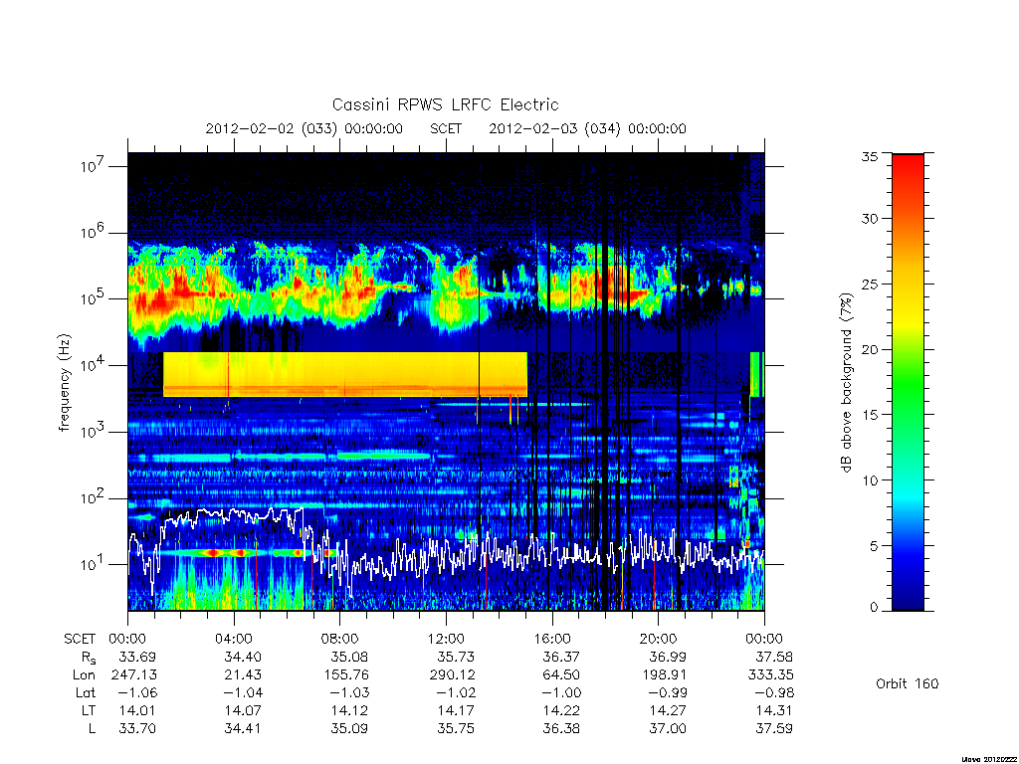Click the start date '2012-02-02 (033) 00:00:00'
The width and height of the screenshot is (1019, 764).
(305, 128)
